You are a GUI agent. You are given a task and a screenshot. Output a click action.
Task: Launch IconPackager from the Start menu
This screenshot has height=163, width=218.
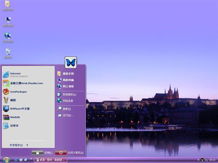(x=18, y=92)
